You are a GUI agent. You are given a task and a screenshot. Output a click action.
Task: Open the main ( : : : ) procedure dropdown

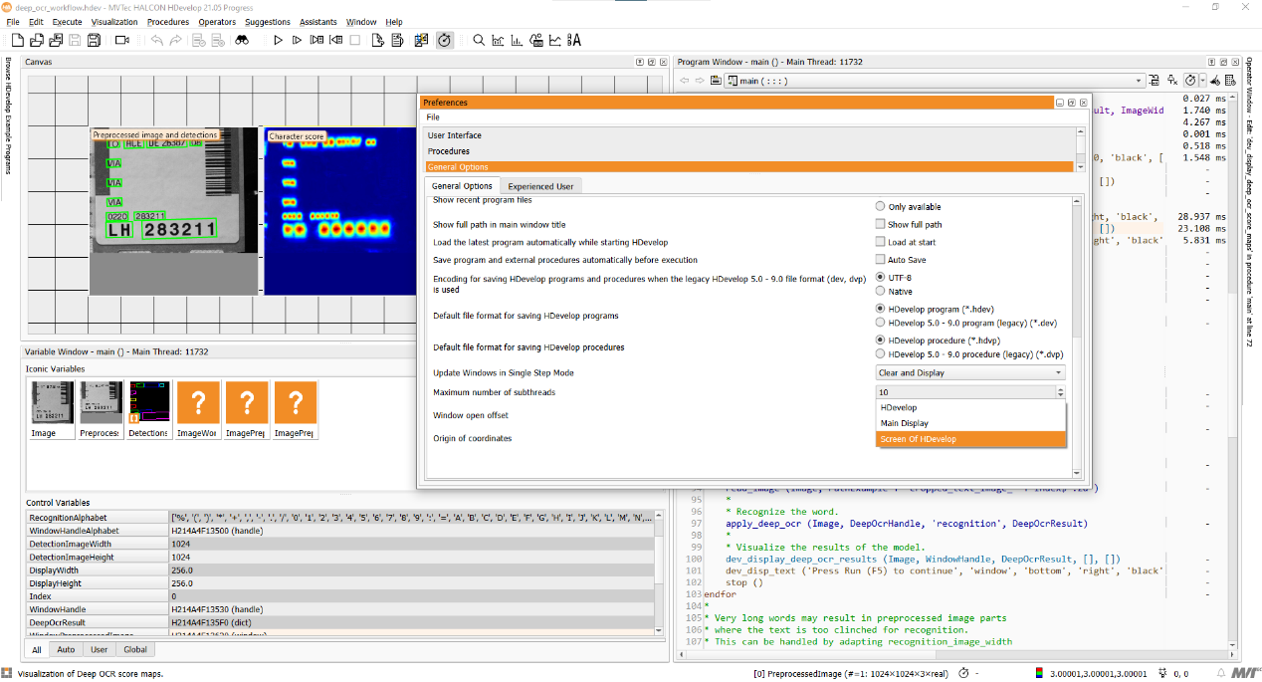[x=936, y=80]
